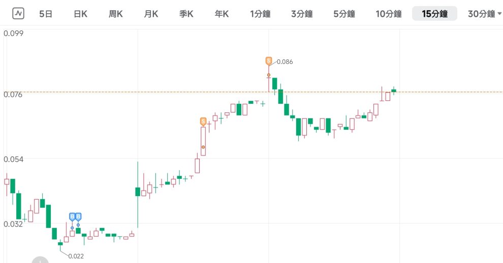
Task: Show the 年K yearly chart
Action: click(221, 14)
